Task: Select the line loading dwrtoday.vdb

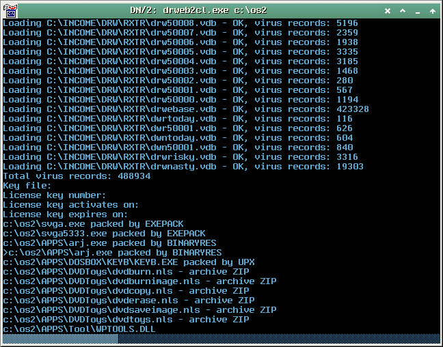Action: point(178,119)
